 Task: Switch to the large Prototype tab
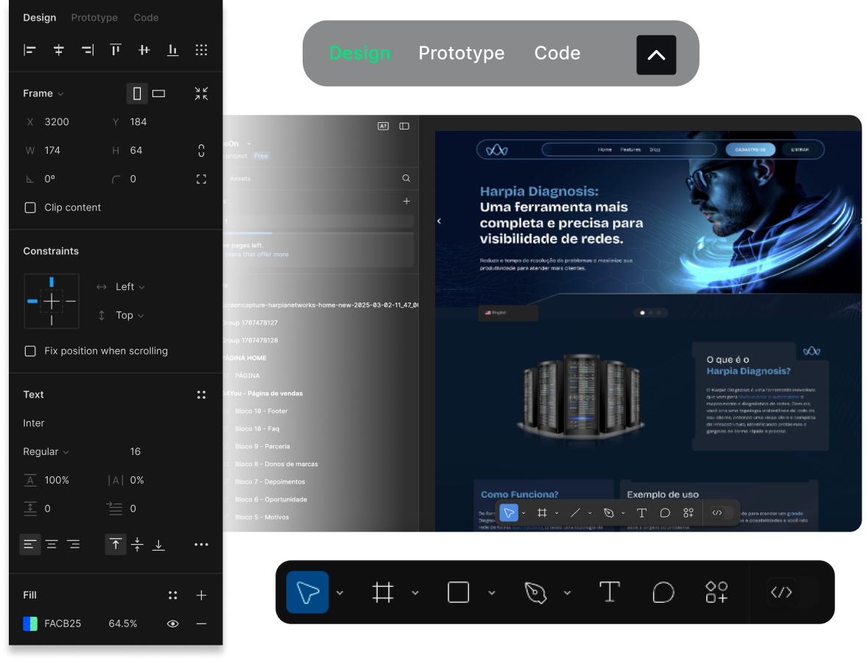pos(461,53)
